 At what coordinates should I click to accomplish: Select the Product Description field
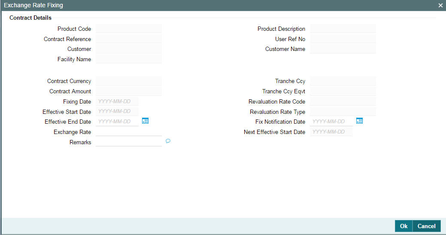(x=343, y=29)
